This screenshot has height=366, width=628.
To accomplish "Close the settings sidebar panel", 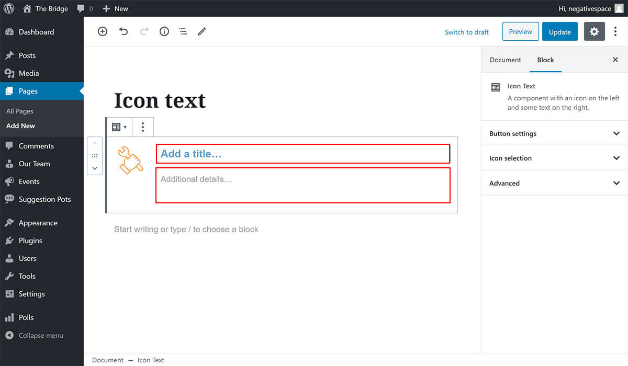I will (615, 60).
